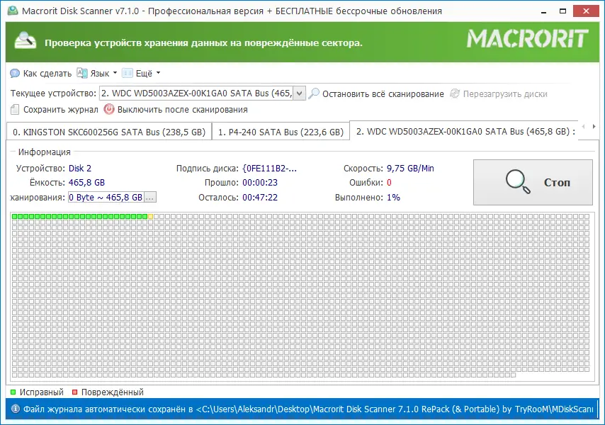Minimize the Macrorit window
Viewport: 605px width, 425px height.
click(544, 11)
